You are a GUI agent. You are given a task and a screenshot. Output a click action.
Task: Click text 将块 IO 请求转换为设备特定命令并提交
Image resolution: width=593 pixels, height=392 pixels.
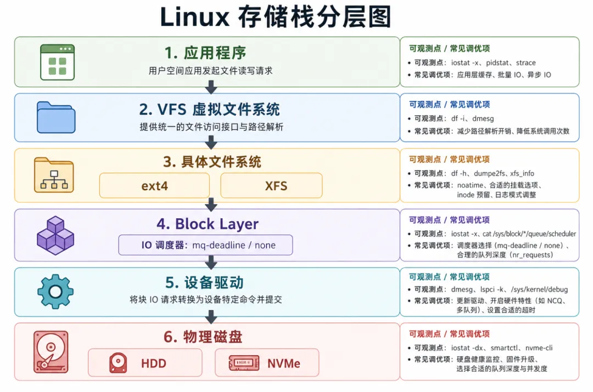tap(206, 299)
